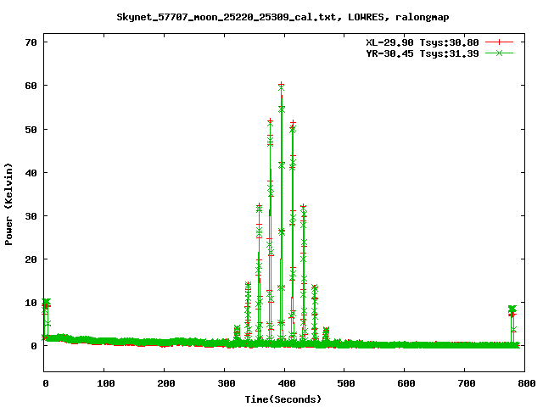Click y-axis tick label '20'
The height and width of the screenshot is (407, 543).
point(31,259)
